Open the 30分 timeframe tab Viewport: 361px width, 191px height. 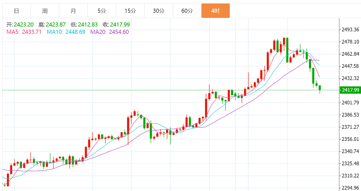(159, 11)
